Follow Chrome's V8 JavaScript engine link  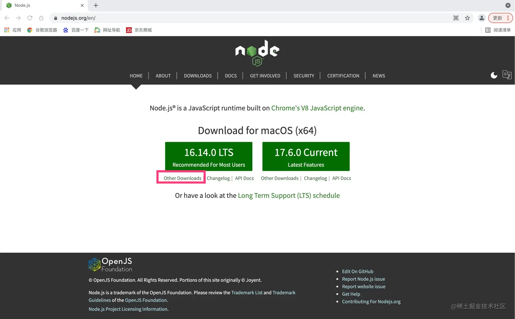point(317,108)
